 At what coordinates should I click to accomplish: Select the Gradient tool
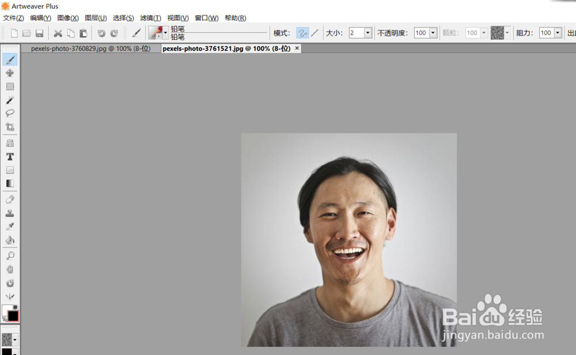(10, 183)
